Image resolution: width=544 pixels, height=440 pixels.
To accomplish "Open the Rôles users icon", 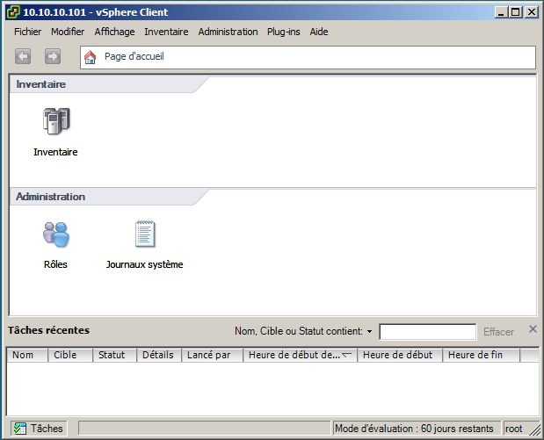I will point(56,234).
